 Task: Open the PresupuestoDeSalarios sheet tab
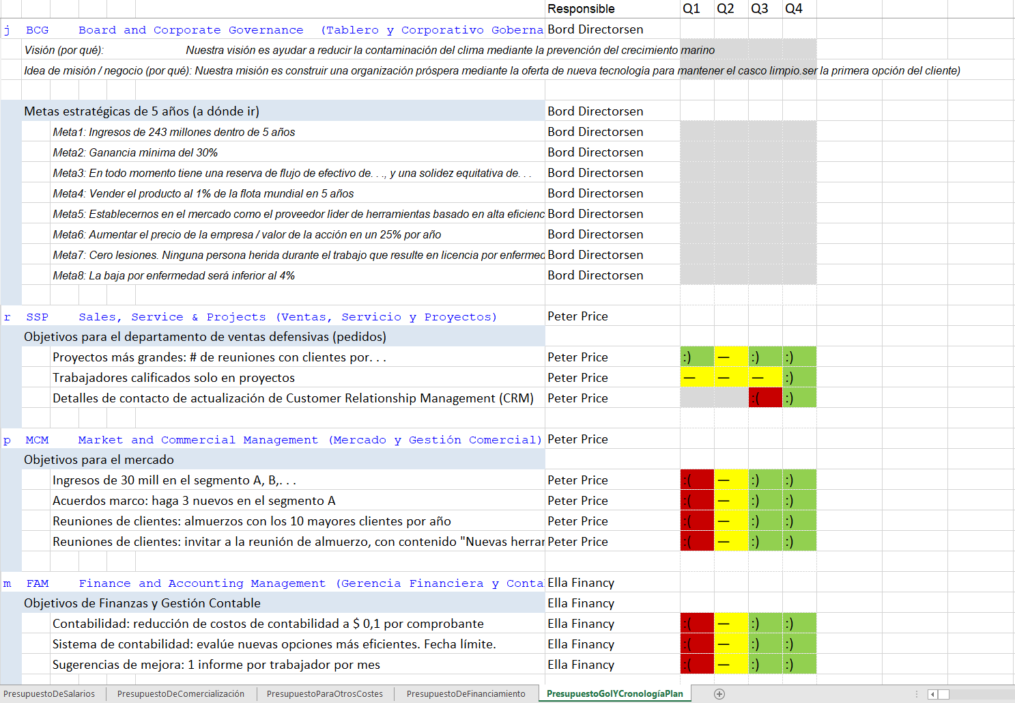(x=49, y=694)
